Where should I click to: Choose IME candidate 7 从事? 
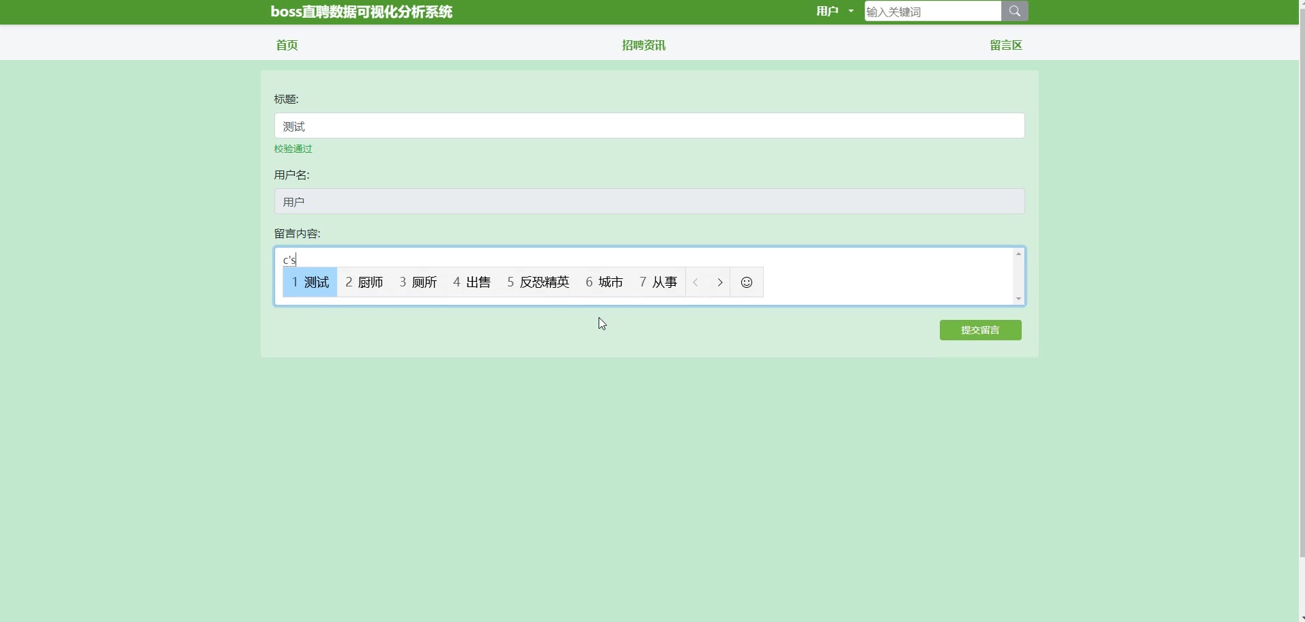coord(658,282)
